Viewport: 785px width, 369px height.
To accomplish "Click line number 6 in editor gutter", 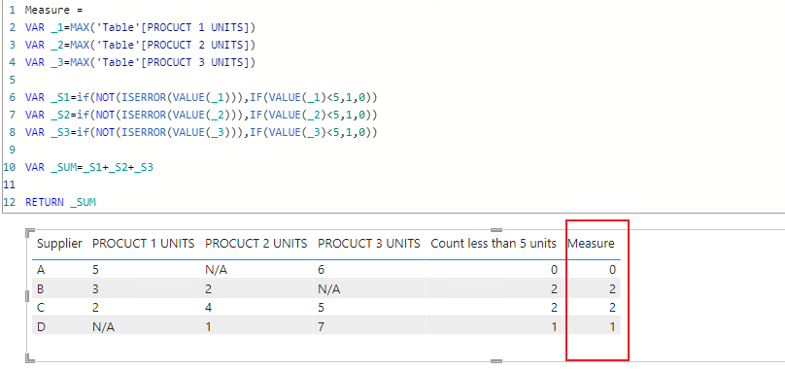I will coord(12,98).
